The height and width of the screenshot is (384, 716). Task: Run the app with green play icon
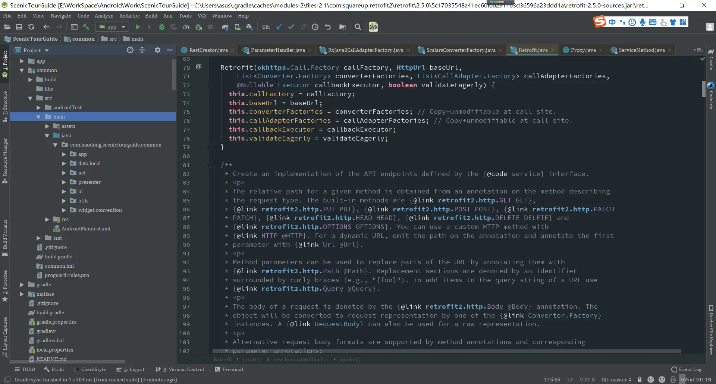coord(138,27)
